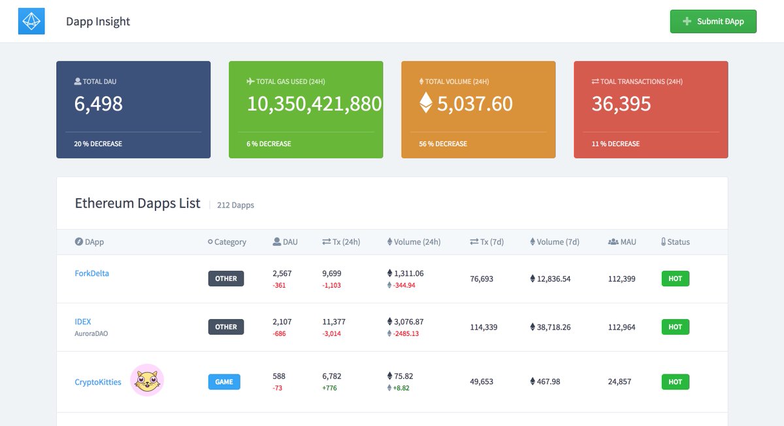The height and width of the screenshot is (426, 784).
Task: Click the compass icon in DApp header
Action: tap(78, 241)
